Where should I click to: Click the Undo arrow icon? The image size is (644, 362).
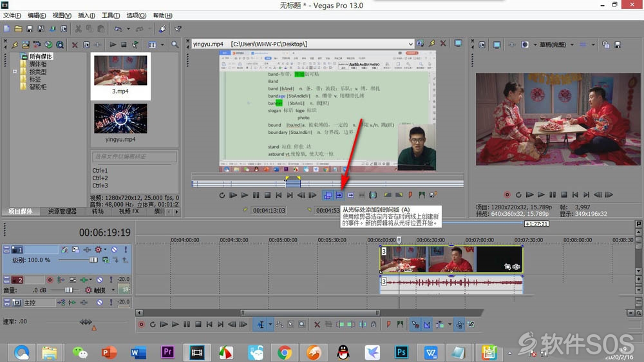pyautogui.click(x=118, y=29)
